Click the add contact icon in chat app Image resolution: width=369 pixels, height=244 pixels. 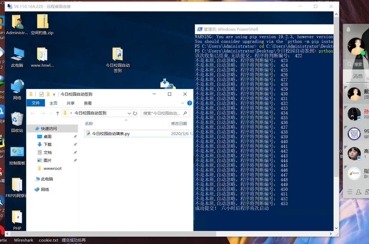359,192
